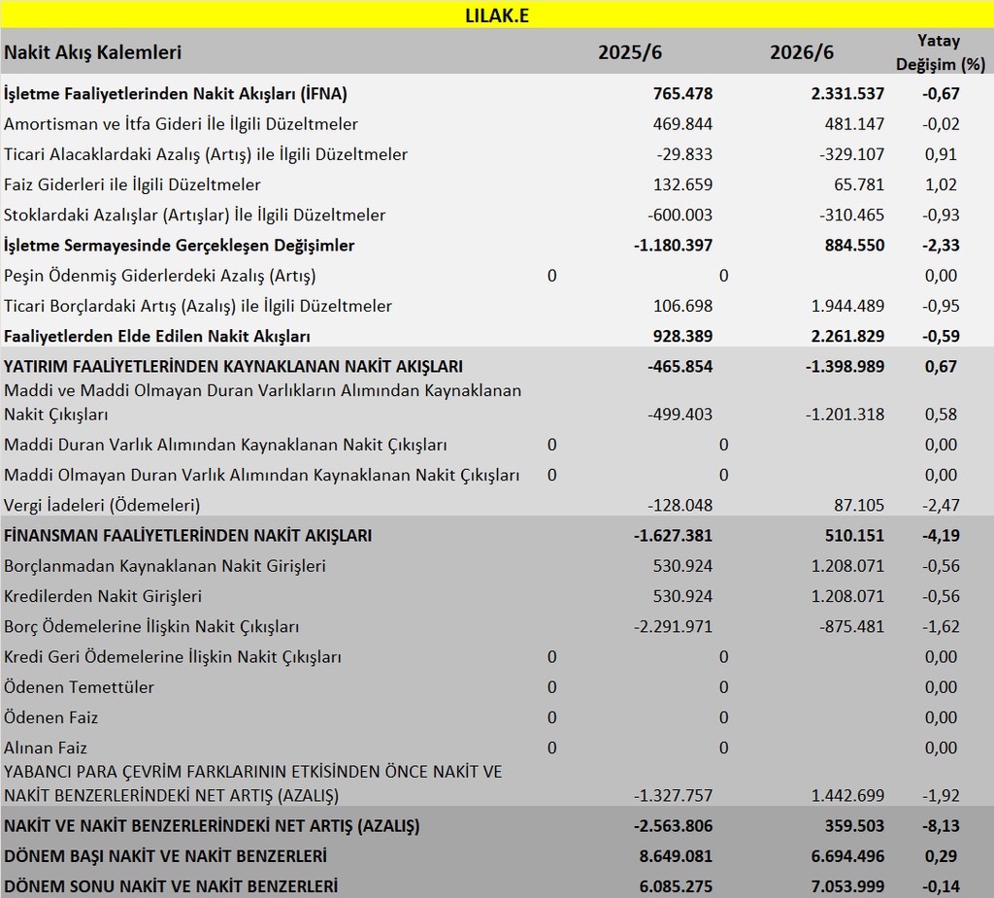The image size is (994, 898).
Task: Click the value 1.442.699
Action: pos(847,796)
